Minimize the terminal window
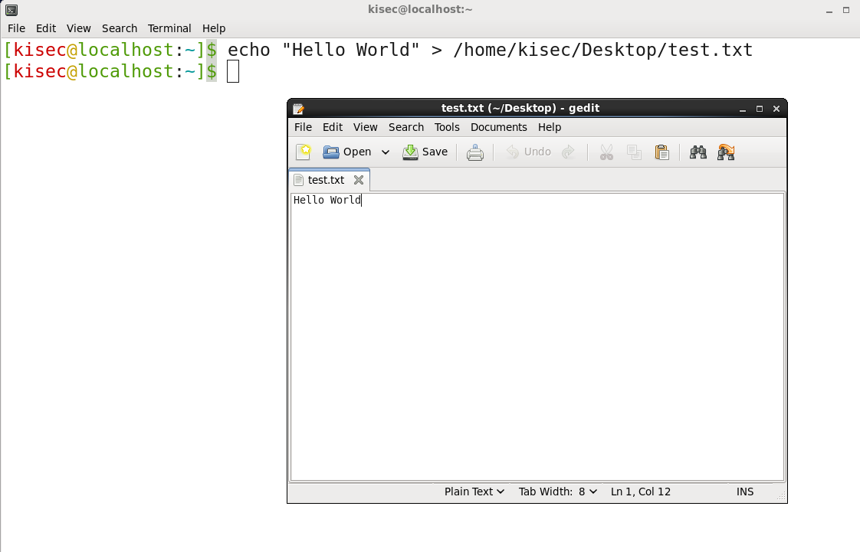The image size is (860, 552). coord(829,11)
